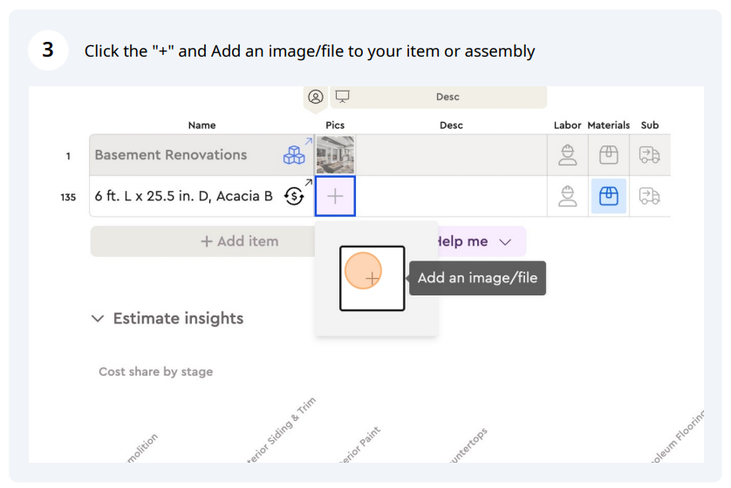Click the plus in Acacia row Pics cell
Screen dimensions: 731x488
(x=335, y=196)
